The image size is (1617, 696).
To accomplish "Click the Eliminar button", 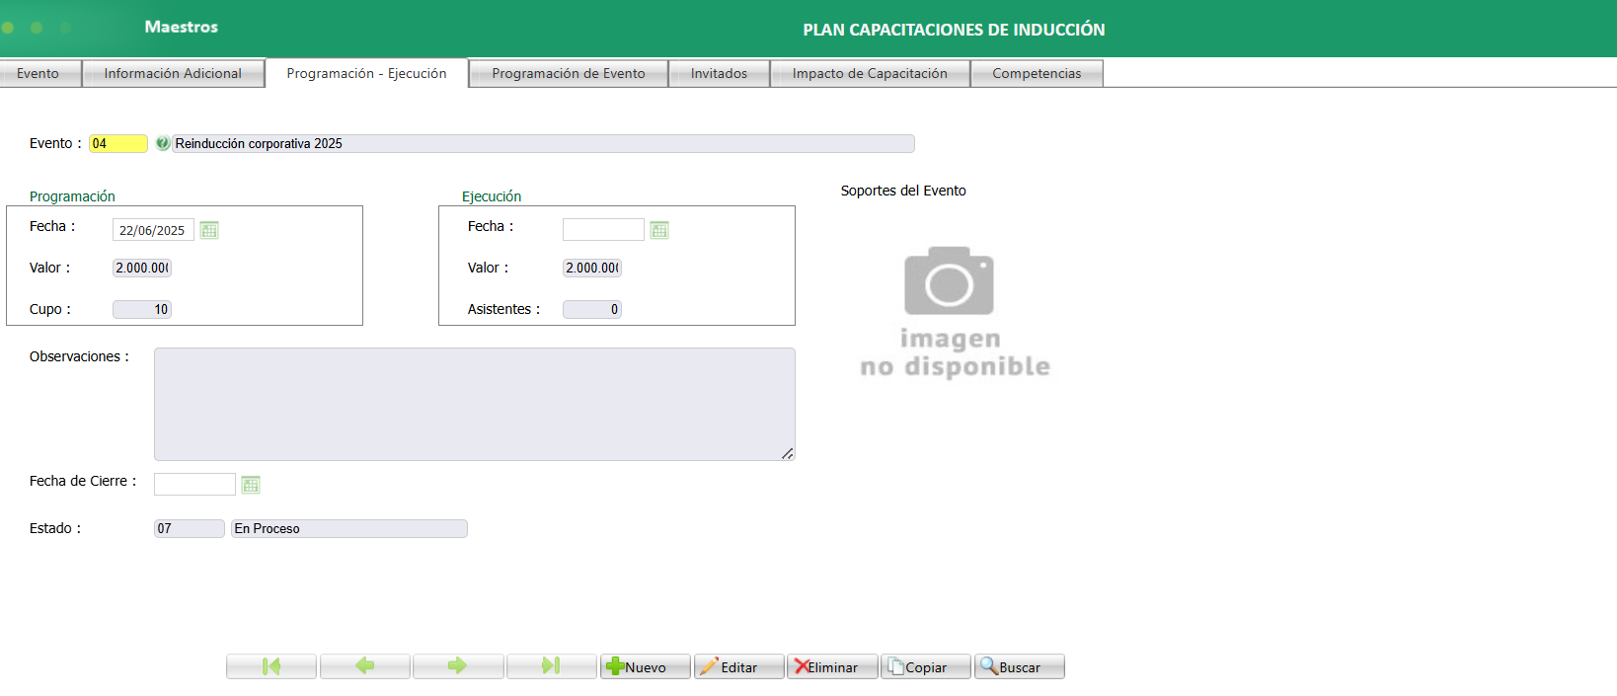I will [832, 666].
